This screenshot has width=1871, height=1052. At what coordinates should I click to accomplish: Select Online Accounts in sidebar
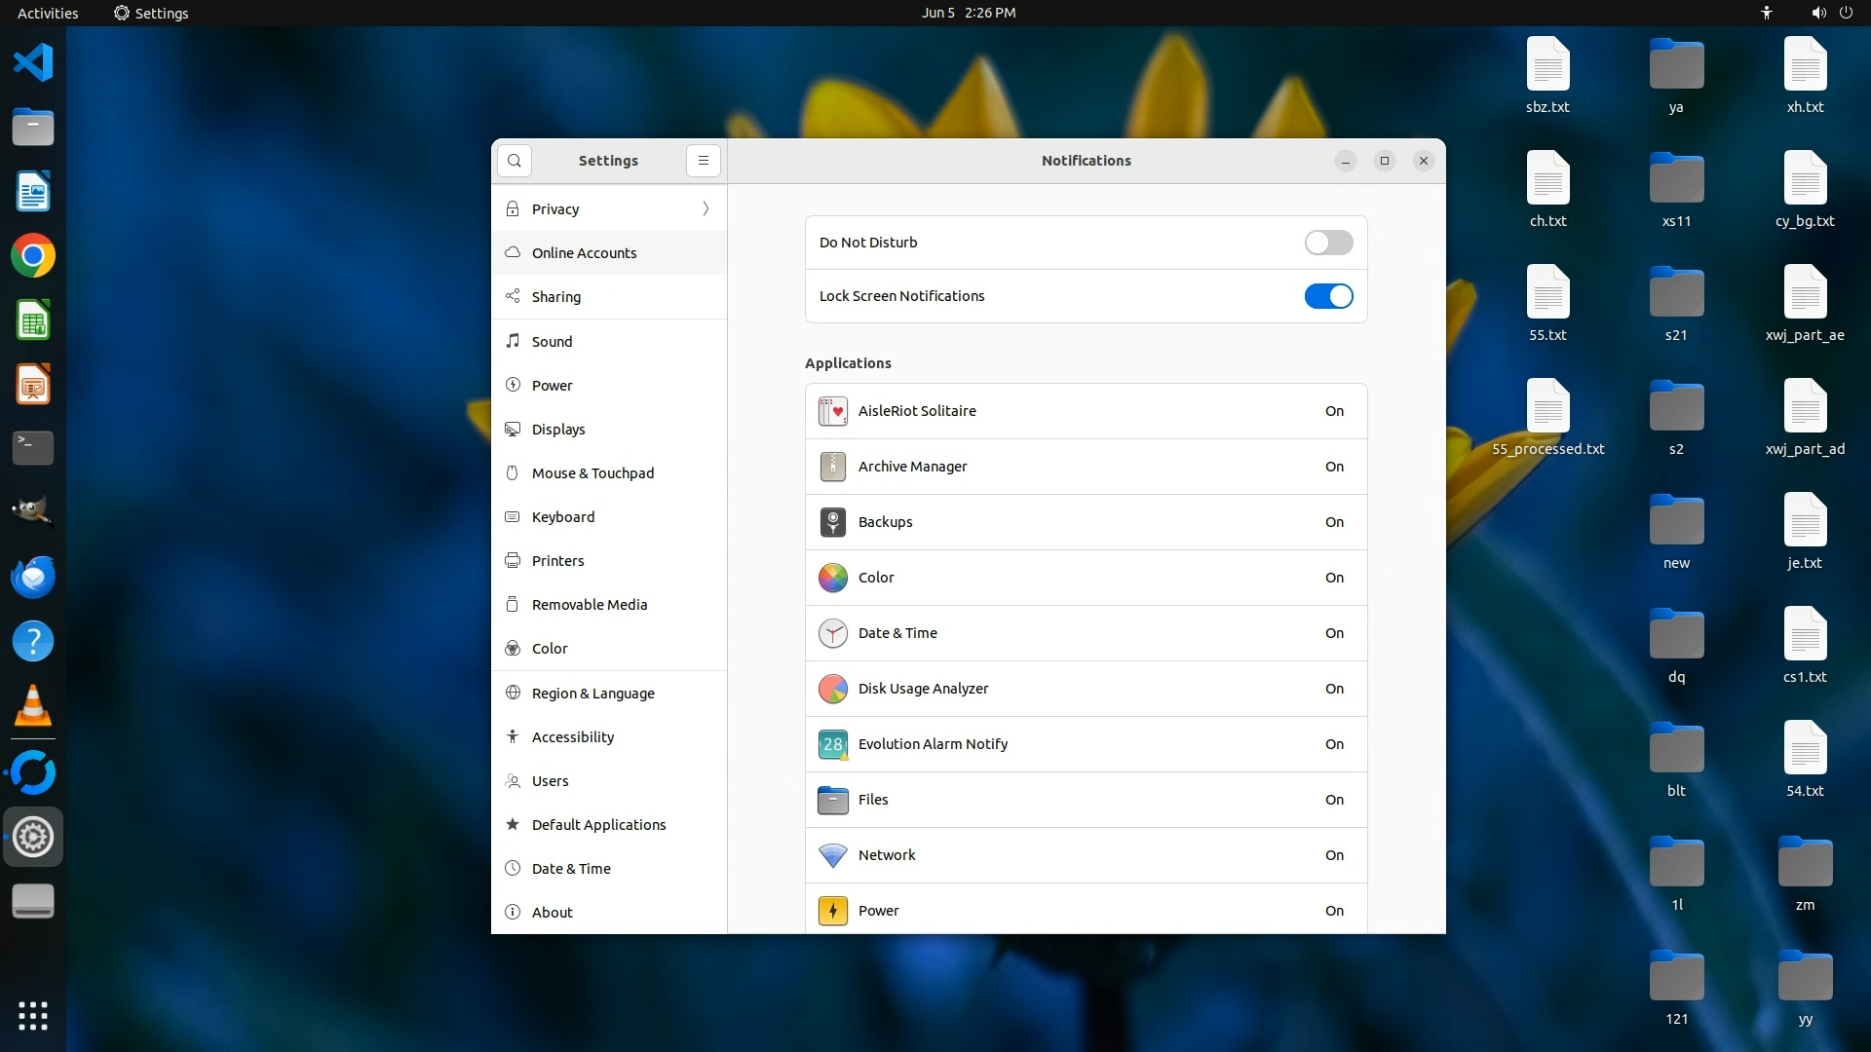click(x=584, y=253)
